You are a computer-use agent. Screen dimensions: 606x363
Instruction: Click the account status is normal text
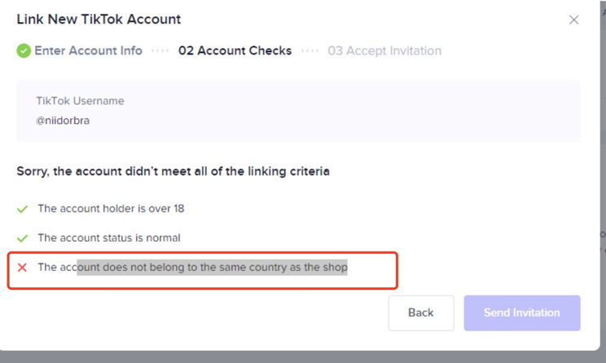coord(109,238)
